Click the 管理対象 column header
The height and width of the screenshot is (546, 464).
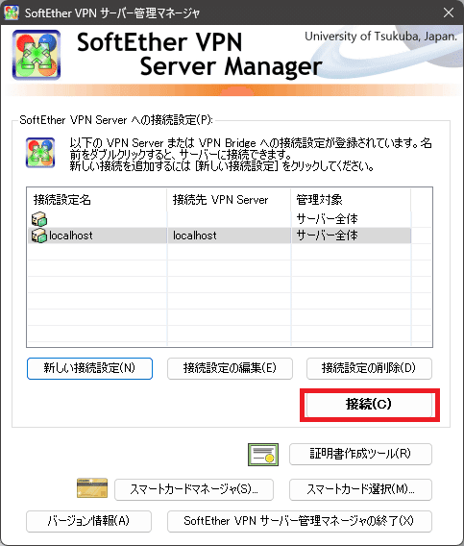click(x=351, y=200)
